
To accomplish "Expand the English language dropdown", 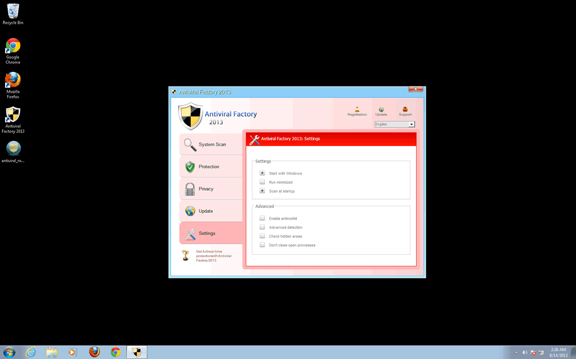I will point(411,125).
